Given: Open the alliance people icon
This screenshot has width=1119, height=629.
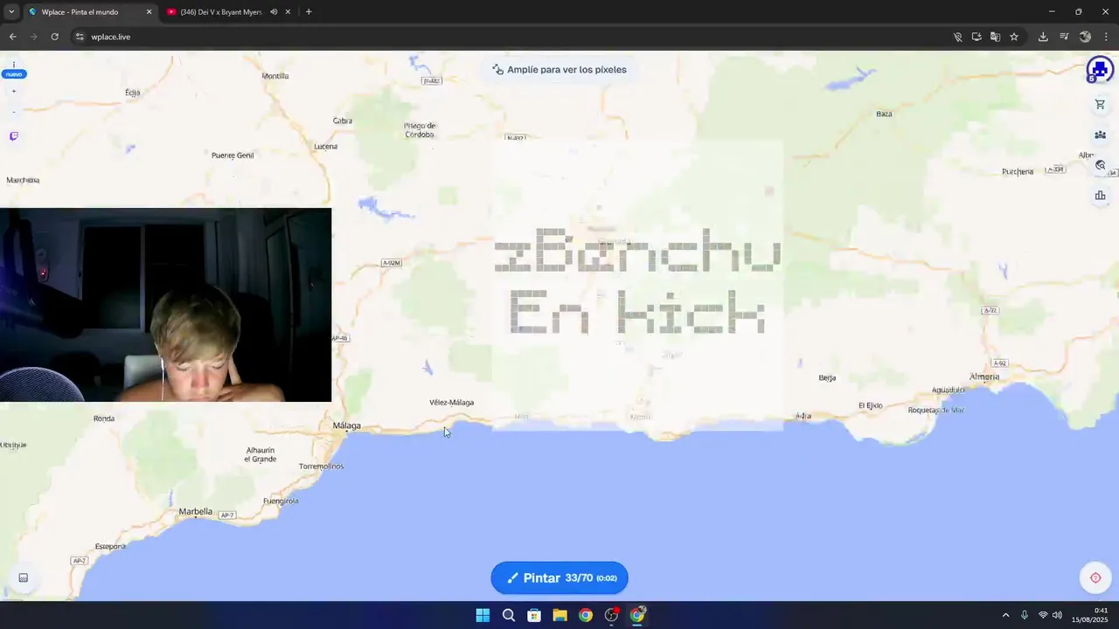Looking at the screenshot, I should [1100, 135].
